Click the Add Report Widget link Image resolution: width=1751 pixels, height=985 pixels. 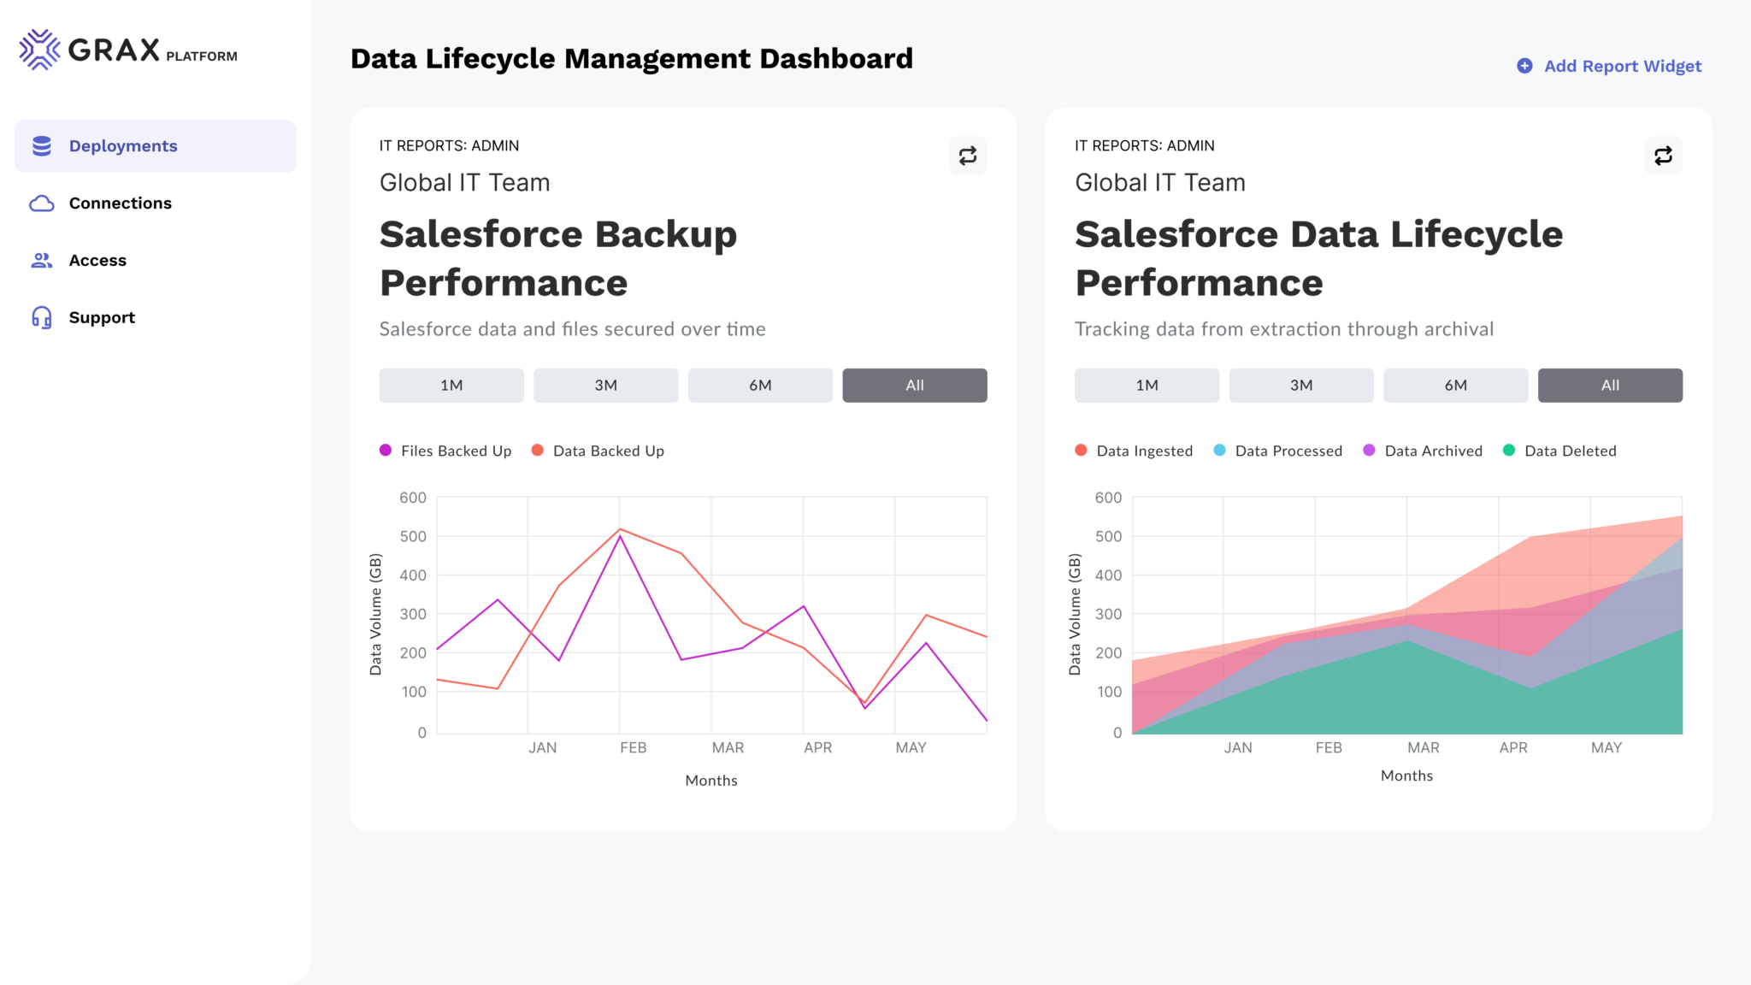1622,66
